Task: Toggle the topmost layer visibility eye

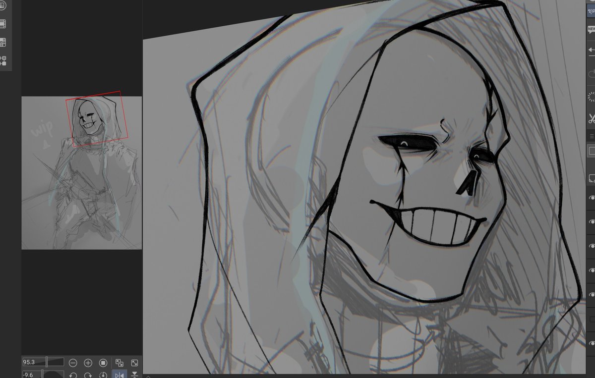Action: click(592, 198)
